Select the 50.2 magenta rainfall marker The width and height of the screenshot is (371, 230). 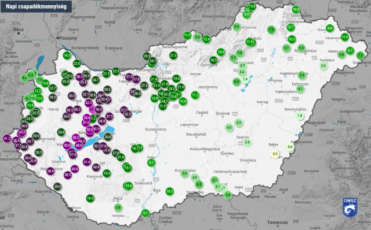tap(76, 138)
